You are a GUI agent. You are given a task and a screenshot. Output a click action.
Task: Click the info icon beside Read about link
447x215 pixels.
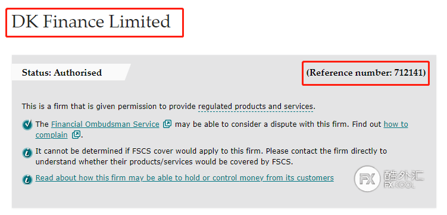click(x=27, y=179)
